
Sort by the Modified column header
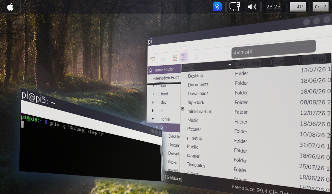coord(314,59)
